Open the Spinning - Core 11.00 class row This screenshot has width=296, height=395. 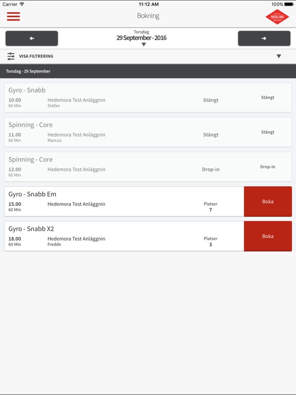pos(148,132)
